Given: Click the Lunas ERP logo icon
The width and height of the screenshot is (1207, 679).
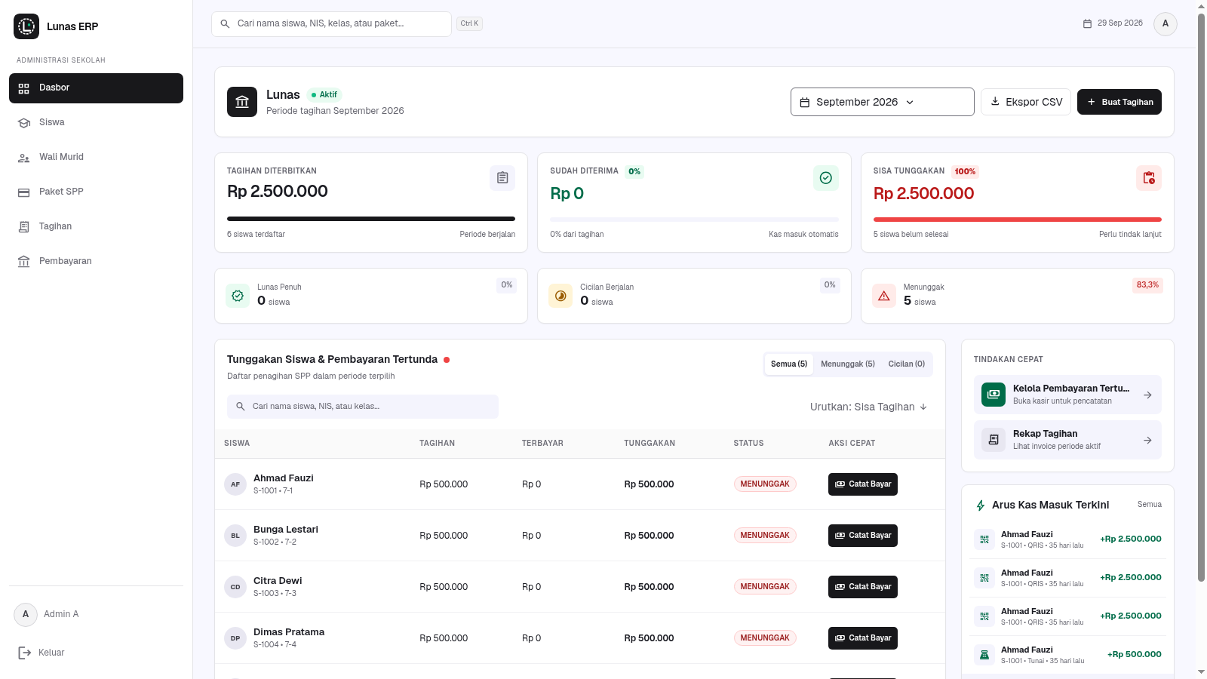Looking at the screenshot, I should pos(26,26).
